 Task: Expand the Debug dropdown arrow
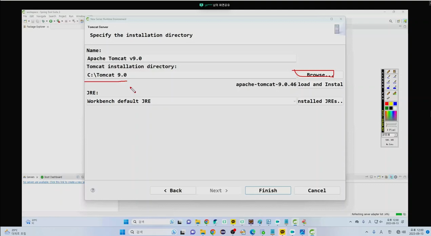click(47, 21)
